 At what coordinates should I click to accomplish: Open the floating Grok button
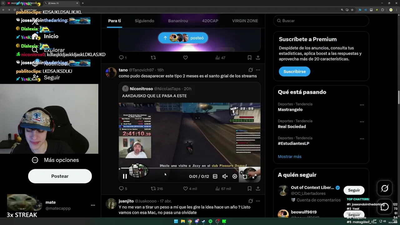tap(385, 188)
